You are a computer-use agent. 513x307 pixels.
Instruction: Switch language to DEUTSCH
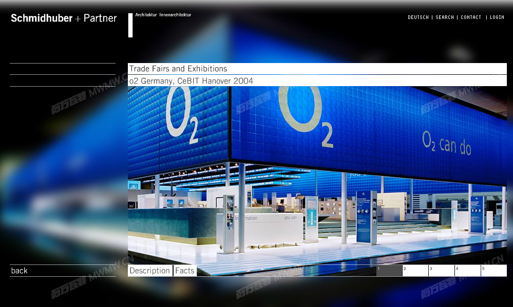418,17
